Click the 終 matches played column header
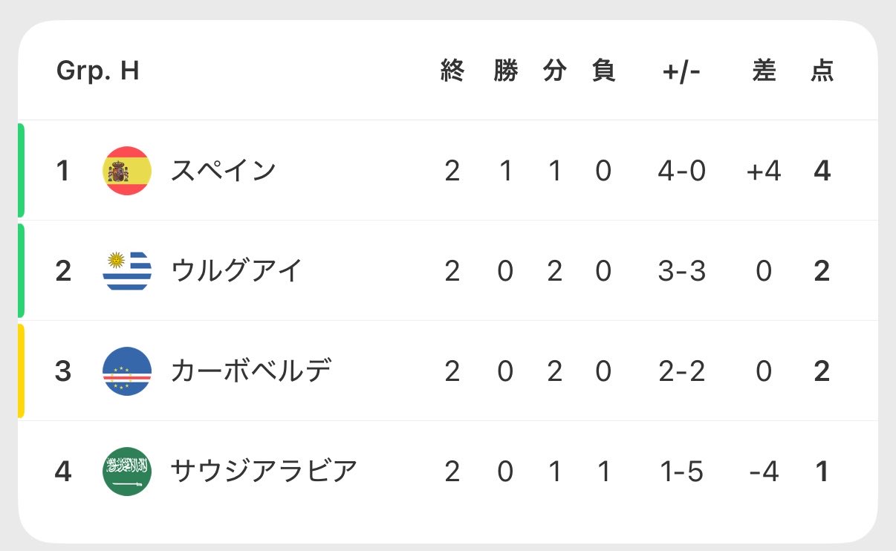The height and width of the screenshot is (551, 896). pos(452,71)
